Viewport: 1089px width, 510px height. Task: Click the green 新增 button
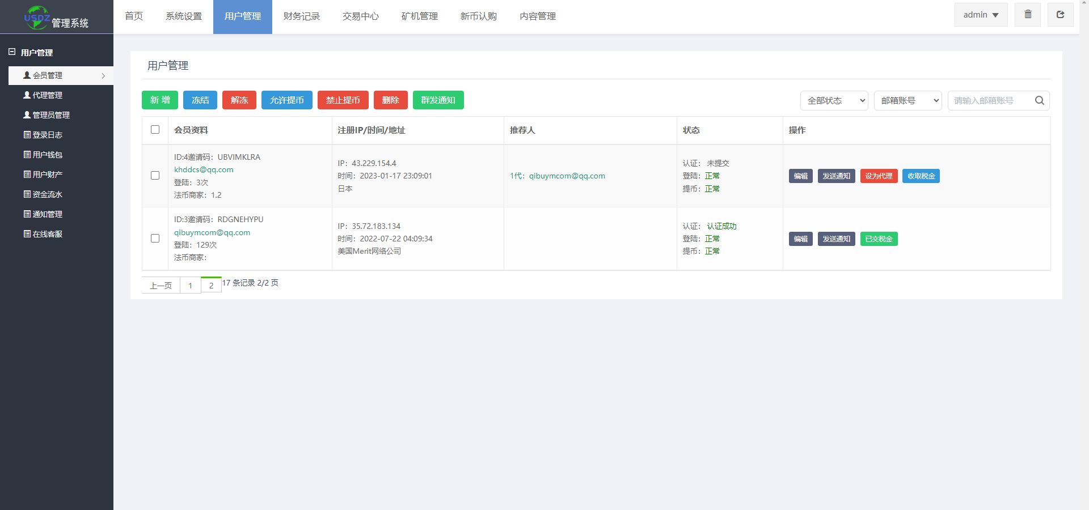click(160, 100)
